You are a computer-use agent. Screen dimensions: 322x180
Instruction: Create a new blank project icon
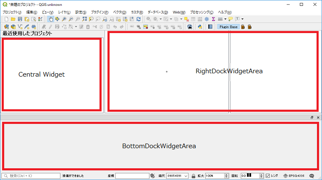coord(6,19)
